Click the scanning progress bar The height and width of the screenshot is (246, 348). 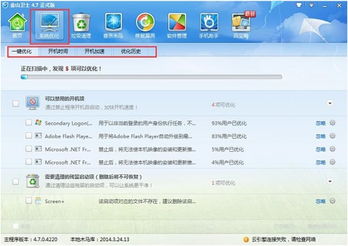151,77
